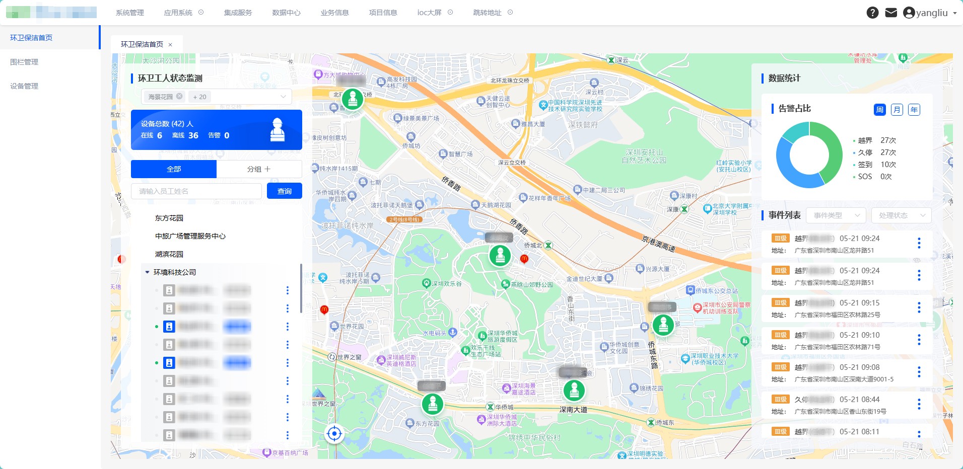Click the 签到 10次 legend entry
This screenshot has height=469, width=963.
click(874, 165)
